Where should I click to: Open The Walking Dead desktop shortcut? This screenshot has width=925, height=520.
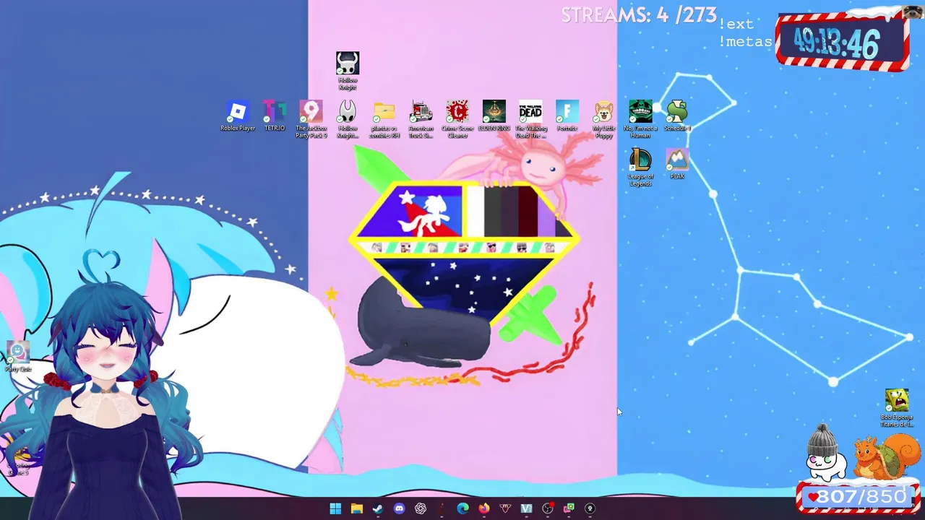(530, 119)
